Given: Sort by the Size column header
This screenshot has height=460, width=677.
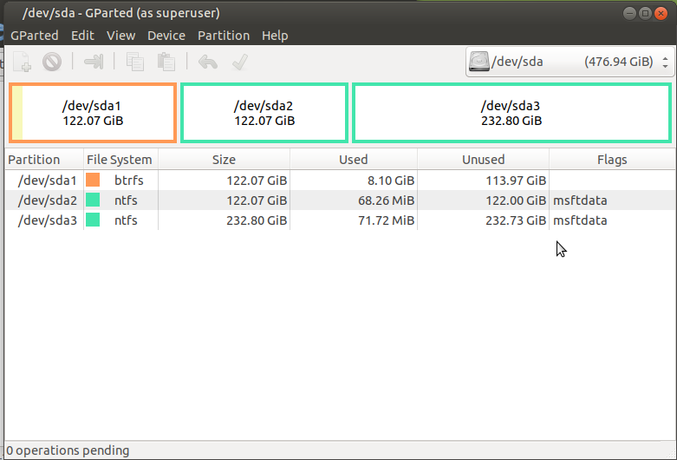Looking at the screenshot, I should [224, 160].
